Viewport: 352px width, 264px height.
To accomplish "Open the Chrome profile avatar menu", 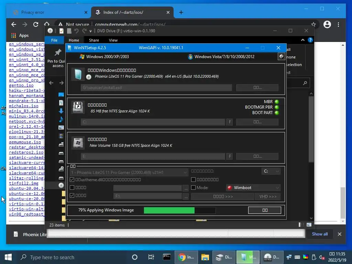I will click(x=327, y=24).
